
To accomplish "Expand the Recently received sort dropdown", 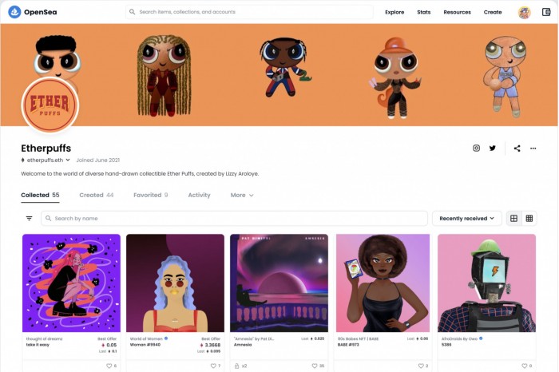I will [x=466, y=219].
